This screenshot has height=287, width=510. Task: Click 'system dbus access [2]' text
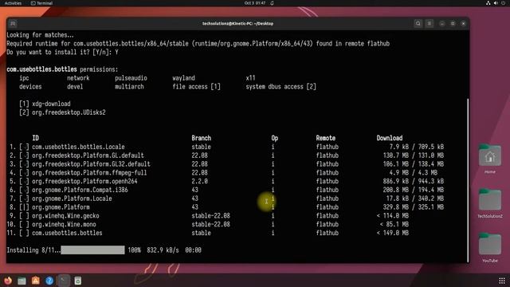point(281,87)
